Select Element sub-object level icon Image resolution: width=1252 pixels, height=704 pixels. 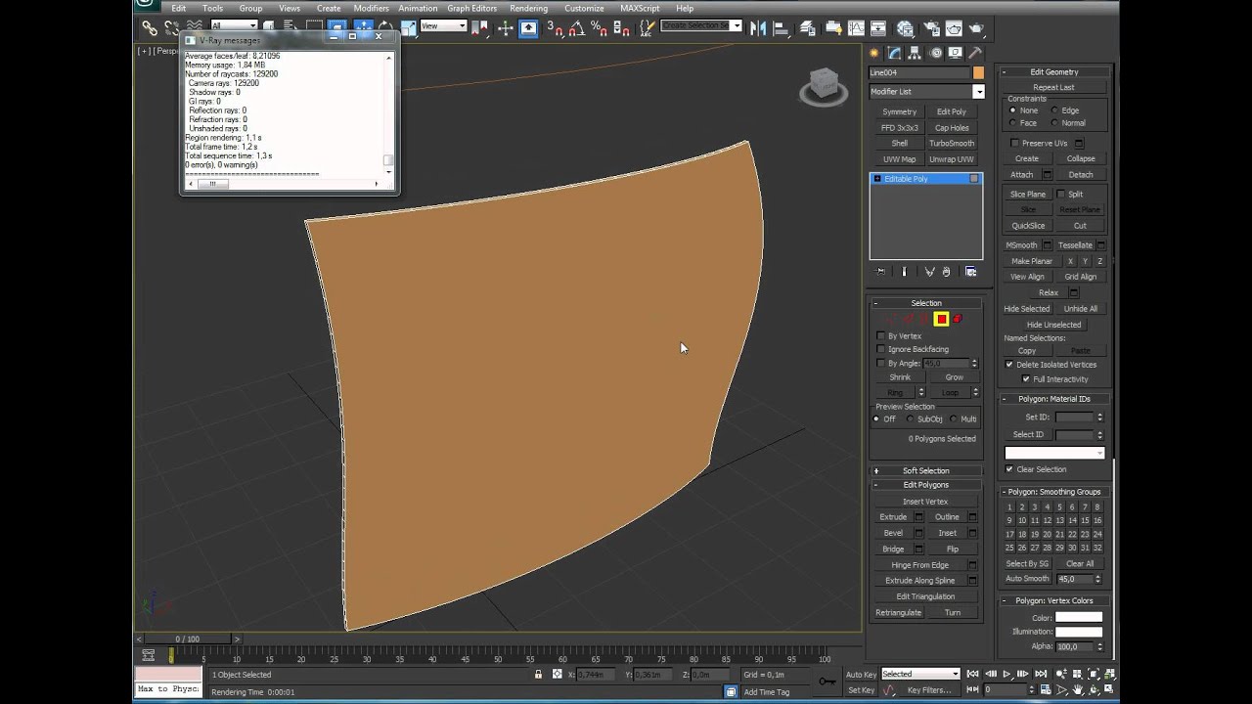[958, 319]
